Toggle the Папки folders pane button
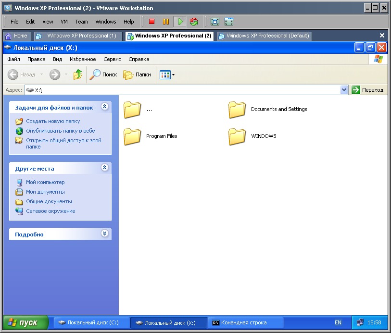Image resolution: width=391 pixels, height=333 pixels. 137,74
